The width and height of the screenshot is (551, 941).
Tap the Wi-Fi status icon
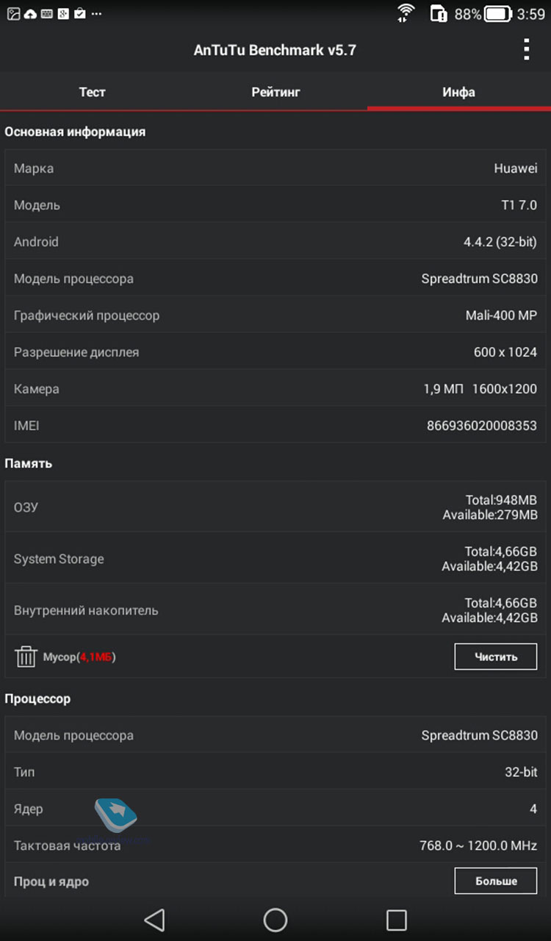tap(406, 13)
